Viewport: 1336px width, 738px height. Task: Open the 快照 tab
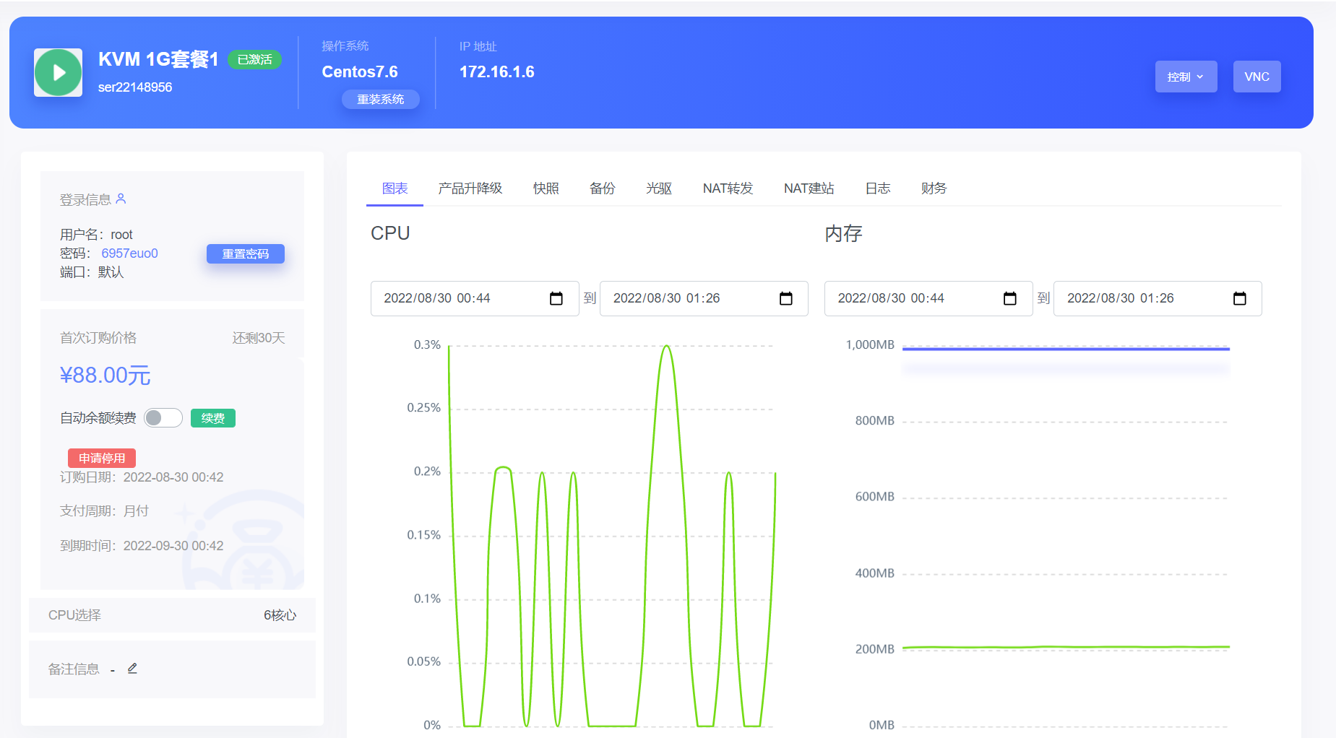546,188
